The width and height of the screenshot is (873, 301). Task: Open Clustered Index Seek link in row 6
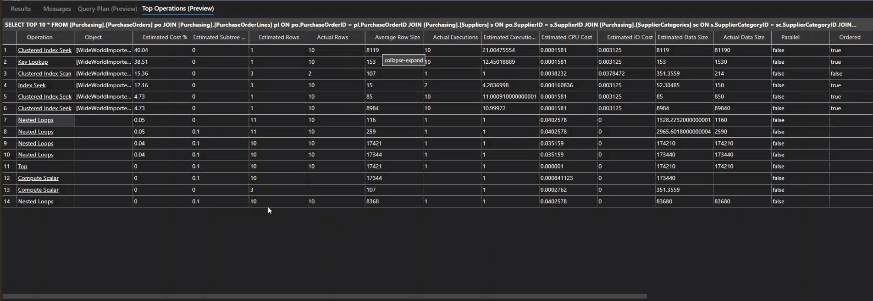(x=45, y=108)
